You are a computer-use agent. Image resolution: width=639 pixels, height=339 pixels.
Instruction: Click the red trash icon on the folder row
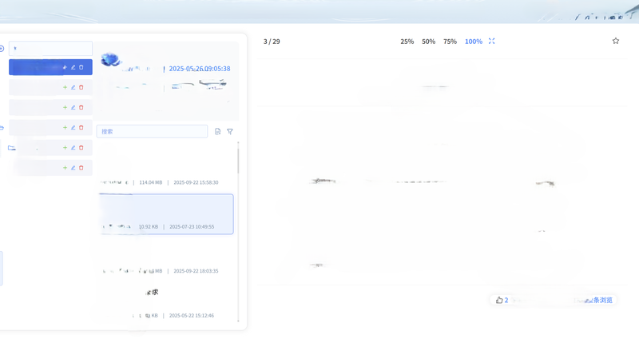click(x=81, y=148)
